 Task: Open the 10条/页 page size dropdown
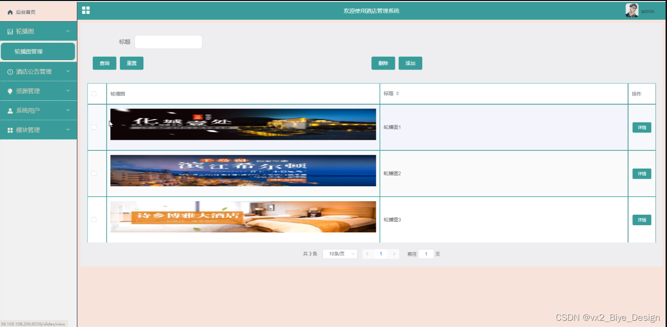(x=340, y=254)
